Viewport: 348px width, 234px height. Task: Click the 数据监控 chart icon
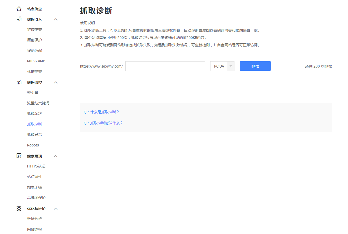tap(19, 82)
